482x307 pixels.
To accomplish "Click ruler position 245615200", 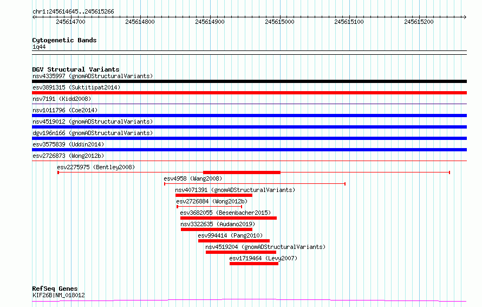I will [419, 22].
